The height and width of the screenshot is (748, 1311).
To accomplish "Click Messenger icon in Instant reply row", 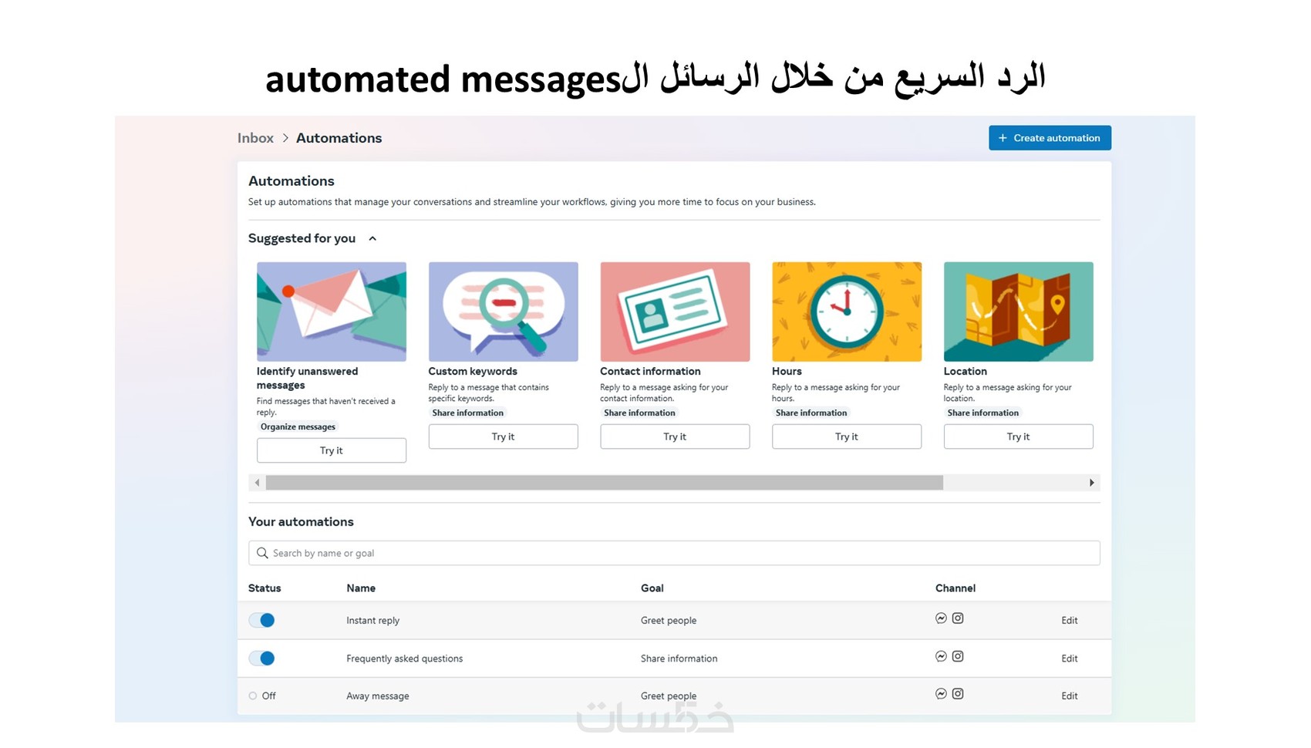I will 941,618.
